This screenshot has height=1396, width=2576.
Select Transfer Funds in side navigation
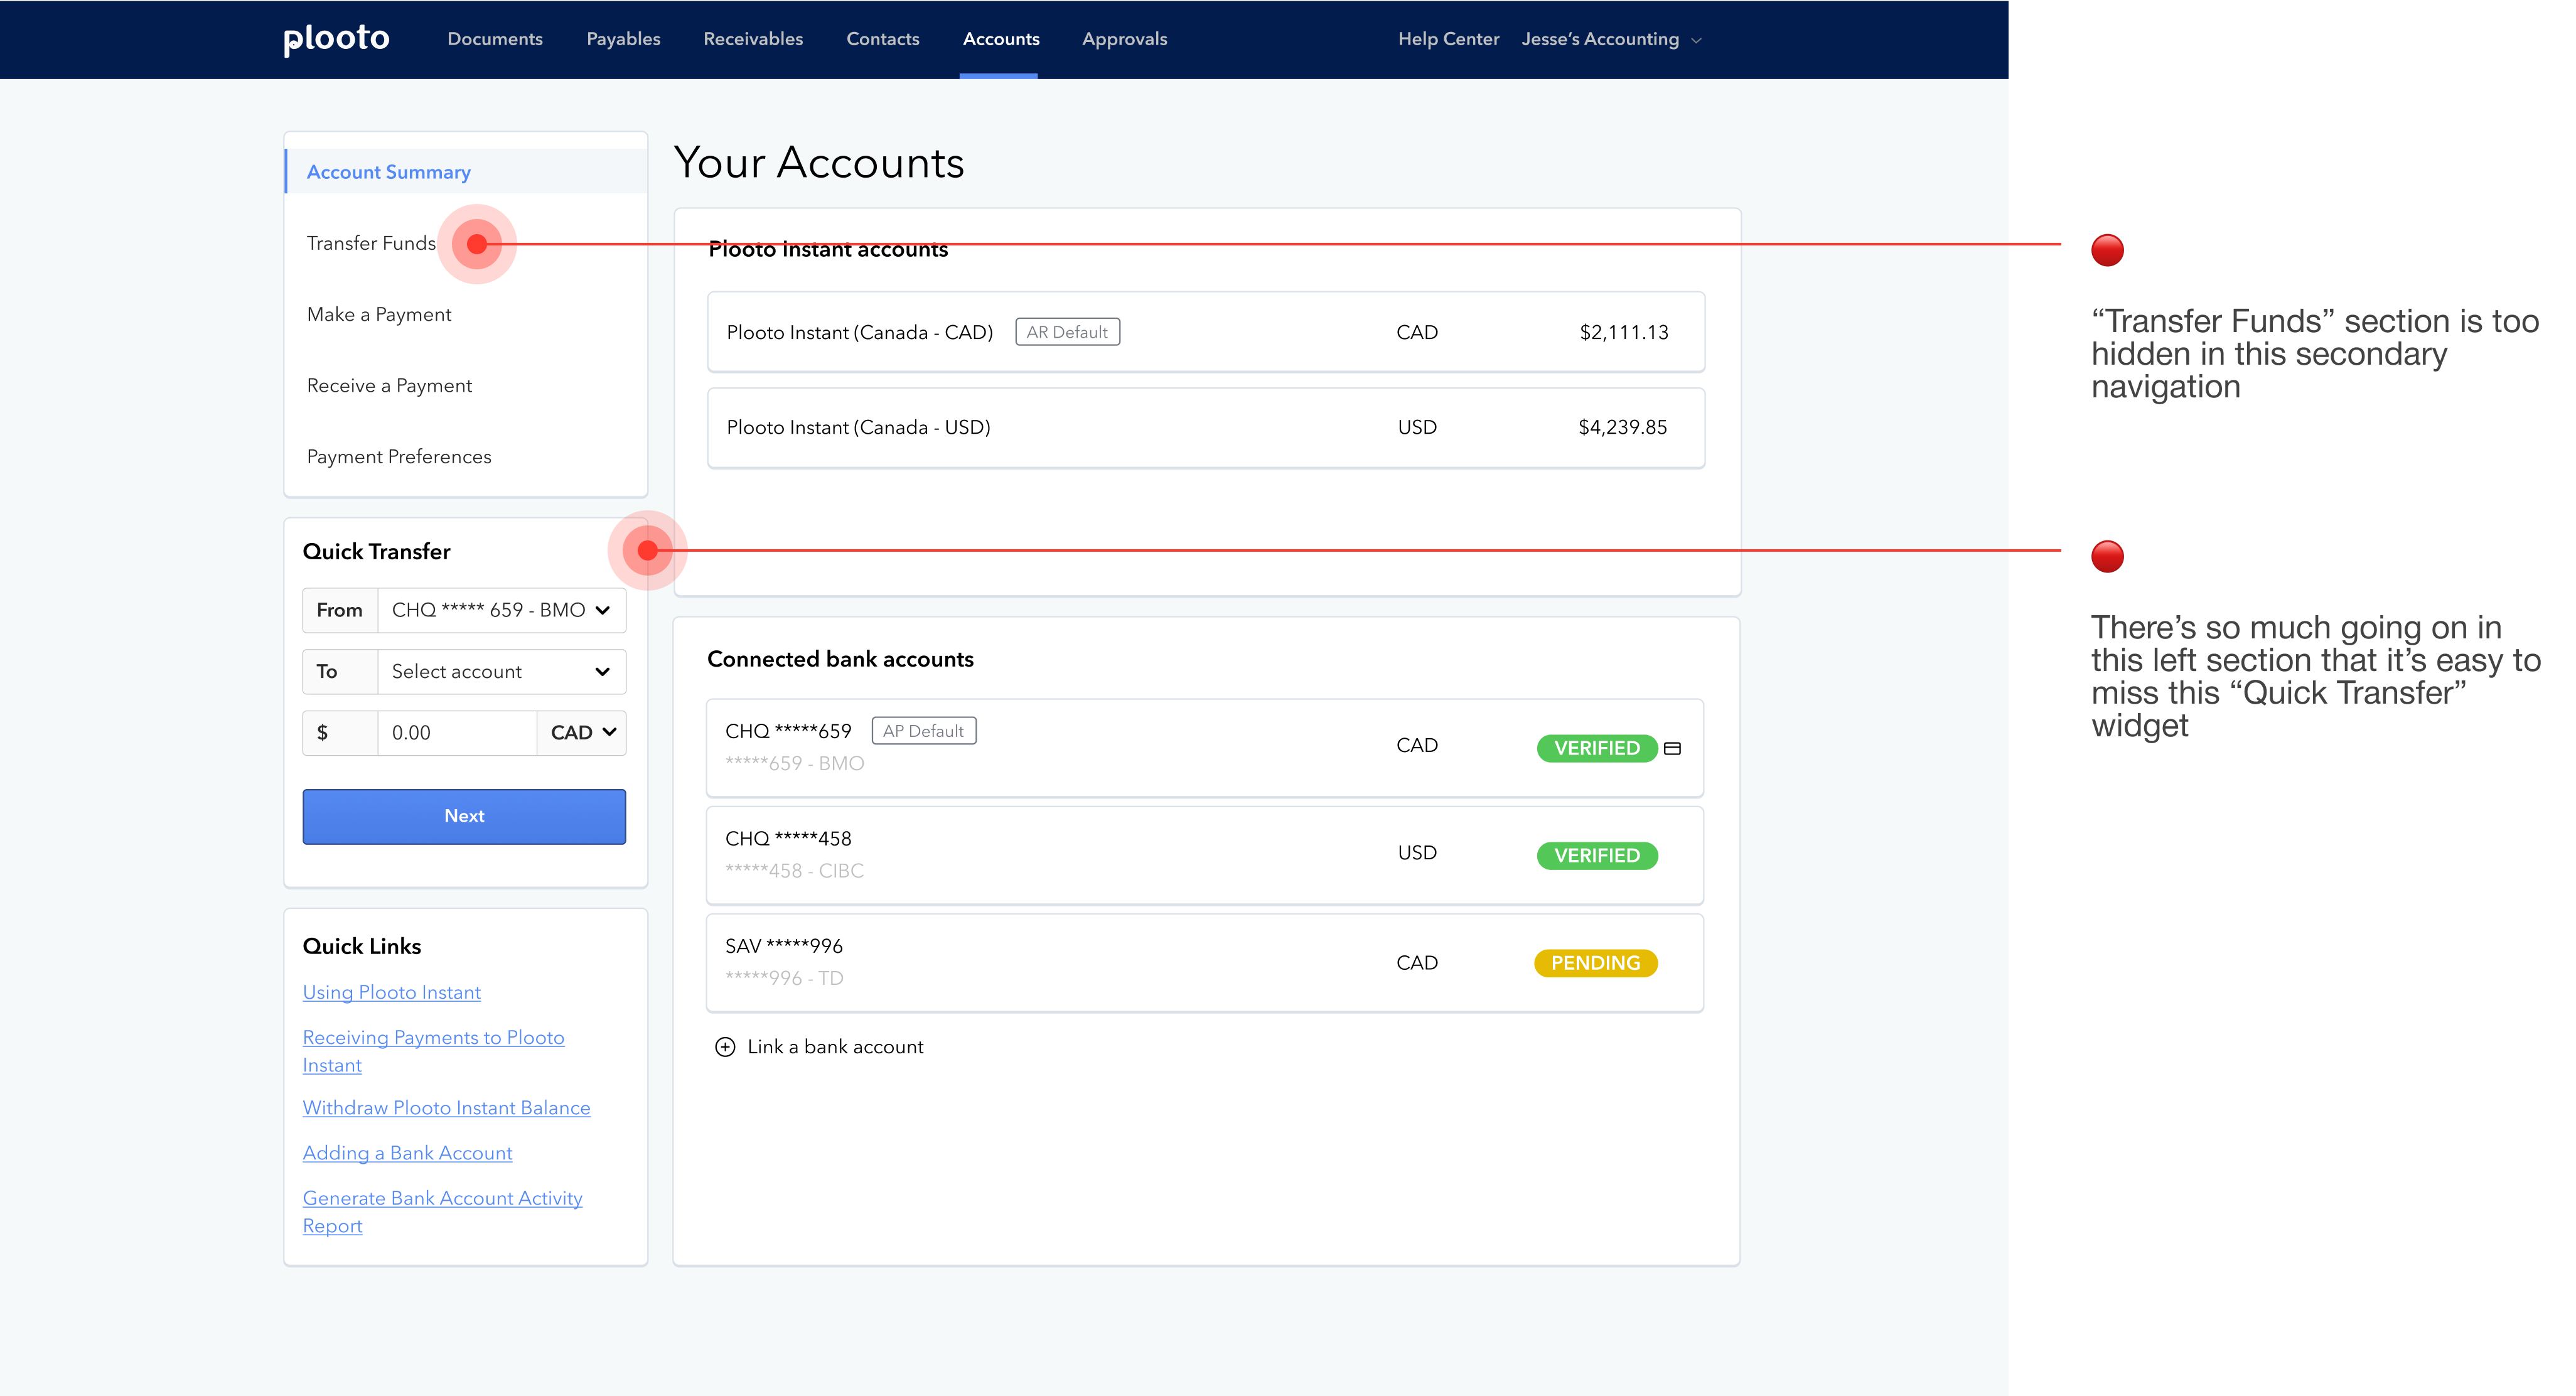coord(371,243)
